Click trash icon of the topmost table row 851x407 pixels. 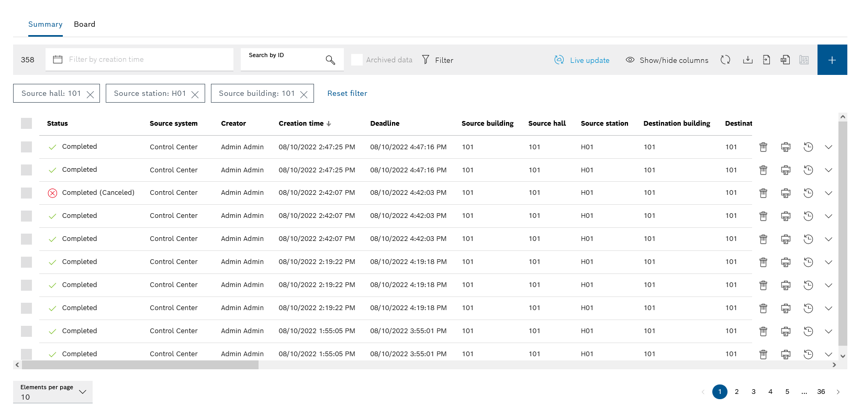click(763, 147)
